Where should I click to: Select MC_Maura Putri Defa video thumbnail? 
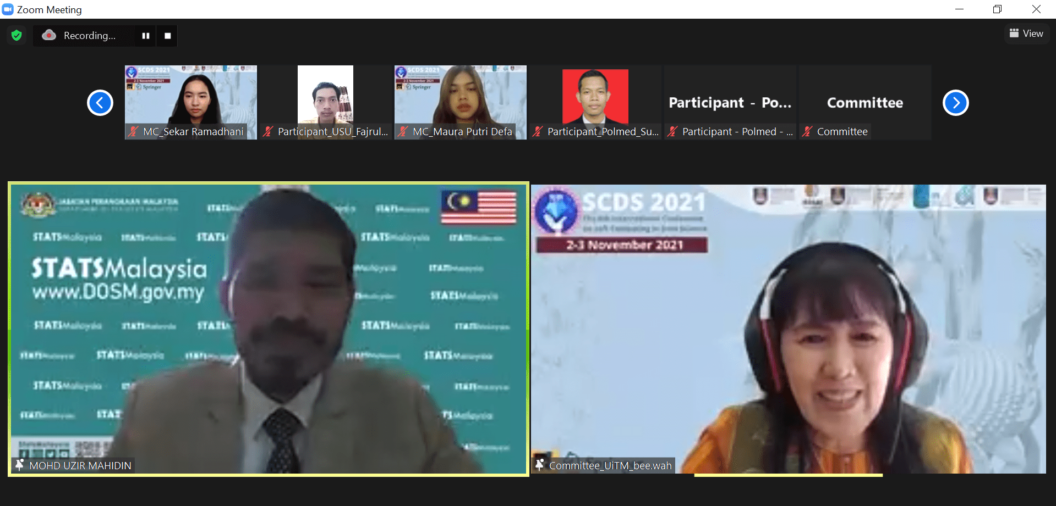(460, 96)
